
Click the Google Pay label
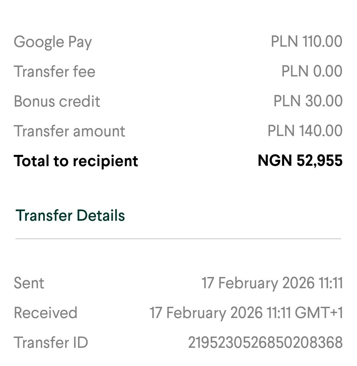(53, 42)
